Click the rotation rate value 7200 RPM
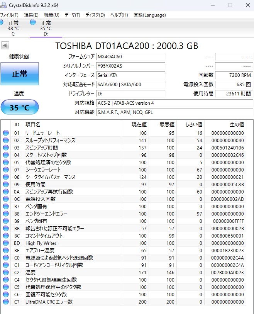The image size is (254, 314). tap(234, 75)
